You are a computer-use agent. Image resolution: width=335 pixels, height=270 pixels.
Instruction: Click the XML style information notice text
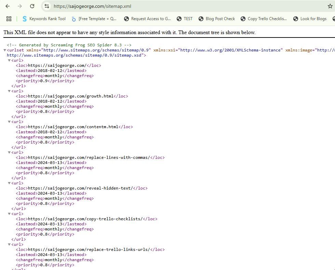coord(130,32)
